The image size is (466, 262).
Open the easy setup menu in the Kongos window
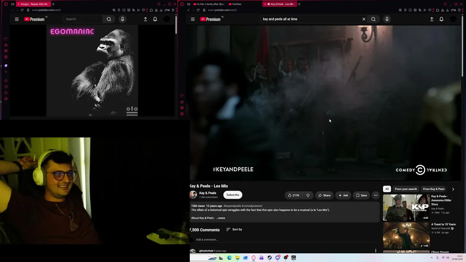(173, 10)
